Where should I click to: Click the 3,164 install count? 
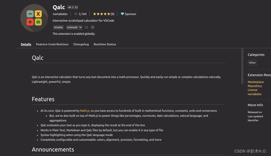coord(83,14)
